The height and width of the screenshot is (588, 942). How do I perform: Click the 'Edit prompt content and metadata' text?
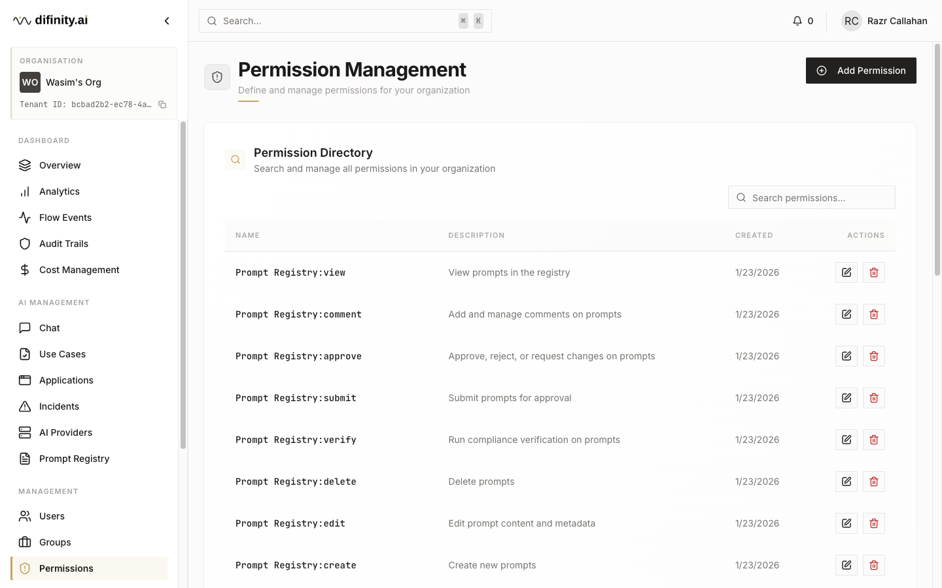[521, 523]
